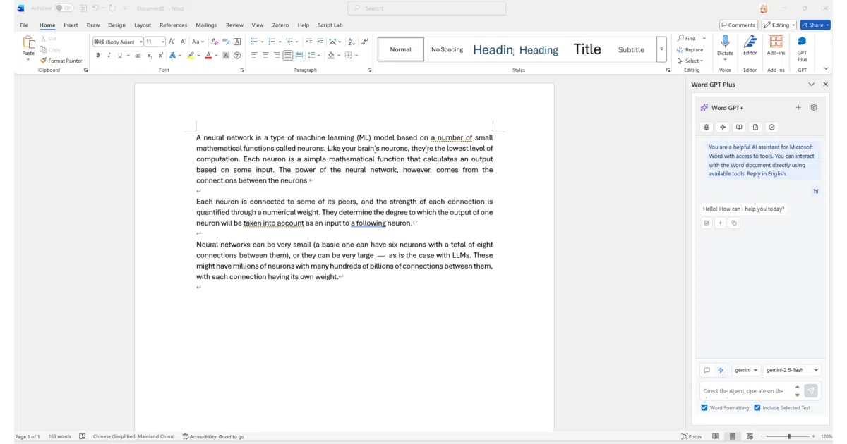The image size is (847, 444).
Task: Click the Share button
Action: pyautogui.click(x=815, y=25)
